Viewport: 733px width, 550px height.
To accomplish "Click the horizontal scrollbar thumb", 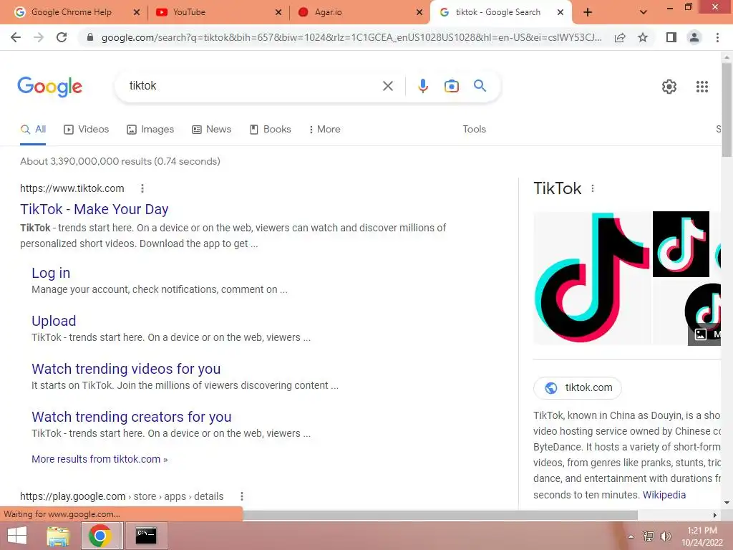I will (x=440, y=515).
